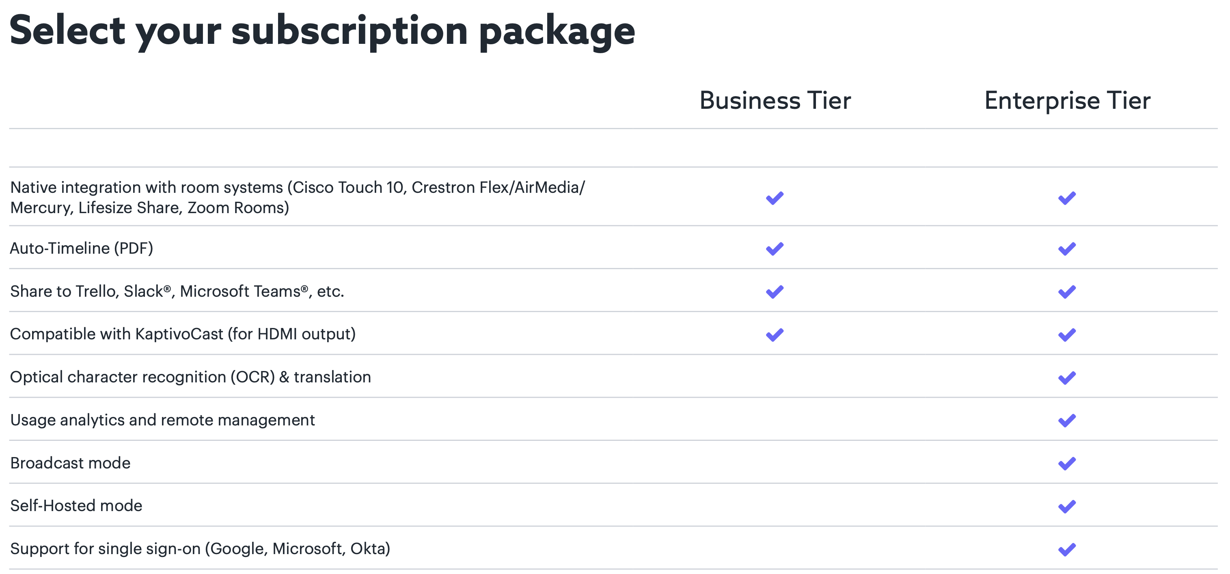
Task: Click Enterprise checkmark for room systems integration
Action: (1067, 198)
